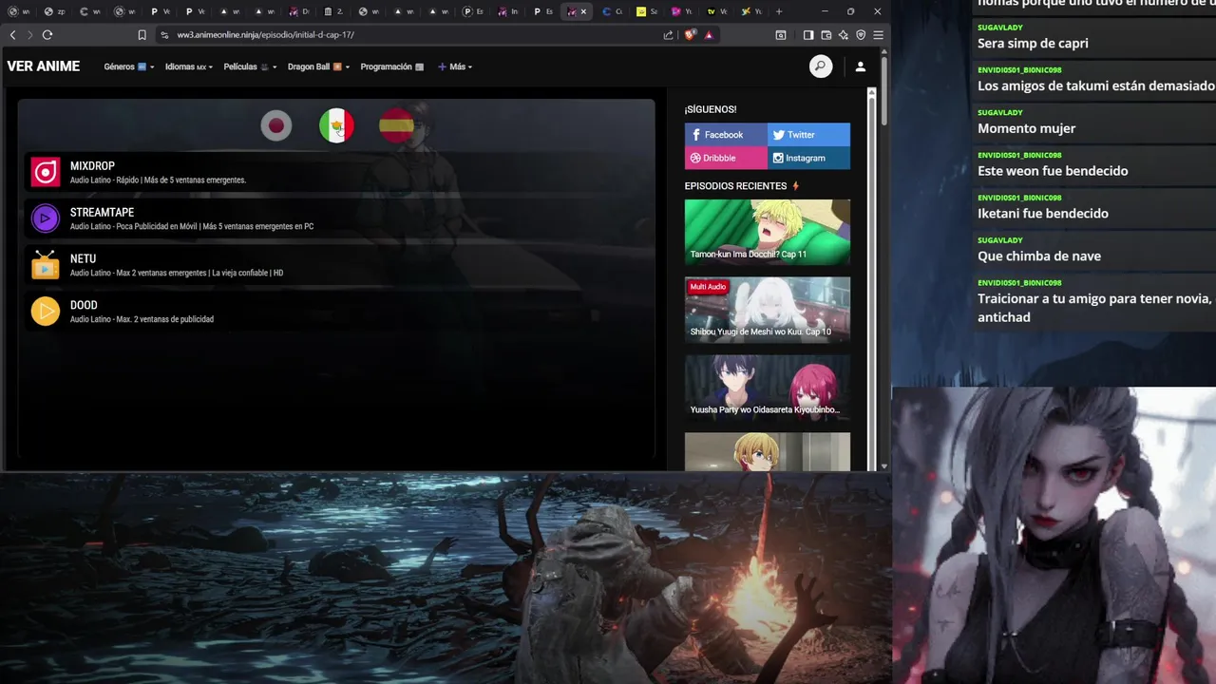Toggle the browser sidebar panel icon
The height and width of the screenshot is (684, 1216).
807,35
